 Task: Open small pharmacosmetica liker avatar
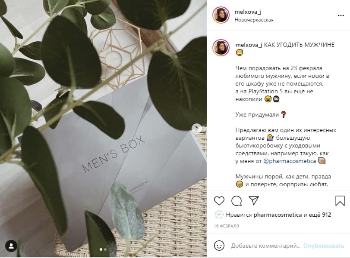tap(219, 215)
